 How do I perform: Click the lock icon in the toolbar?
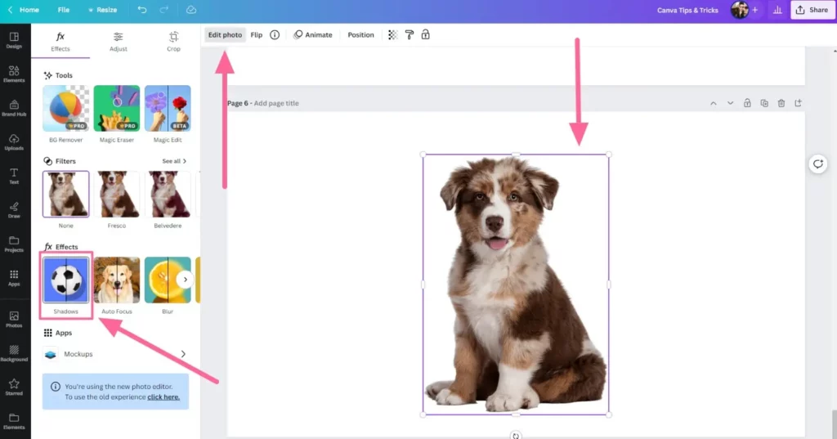425,34
